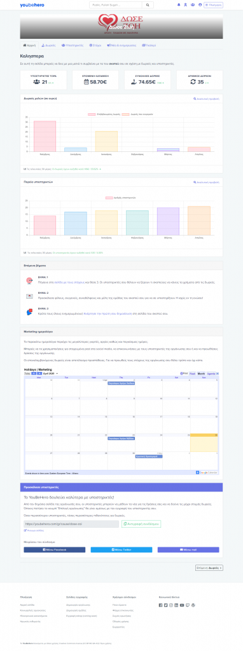
Task: Open calendar view options dropdown arrow
Action: [218, 374]
